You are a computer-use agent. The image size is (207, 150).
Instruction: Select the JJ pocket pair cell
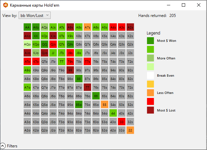pos(53,53)
